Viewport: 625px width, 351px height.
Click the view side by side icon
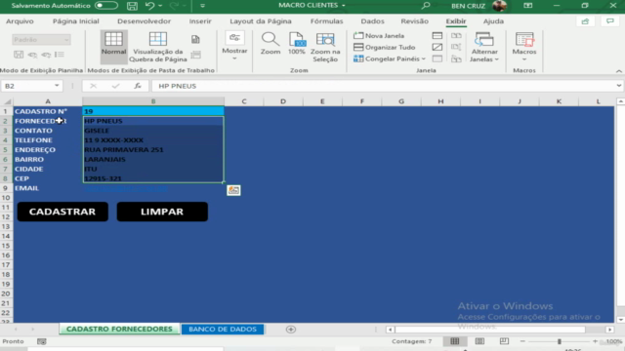(456, 36)
